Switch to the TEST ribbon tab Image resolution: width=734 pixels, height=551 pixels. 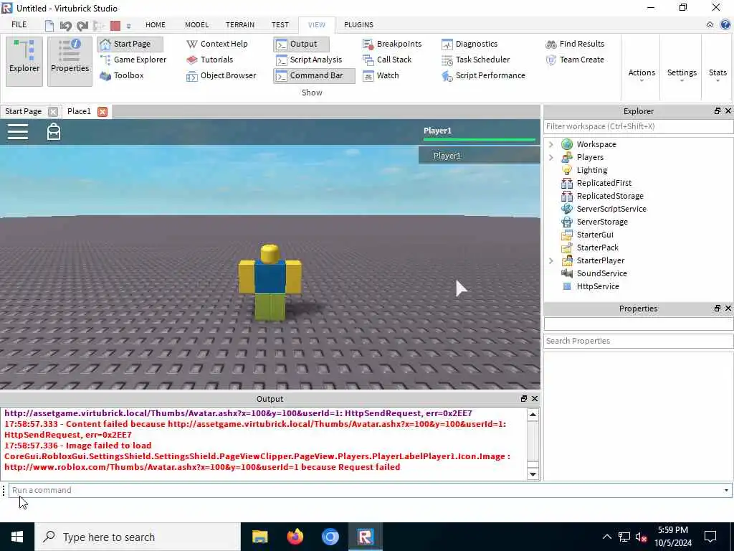pos(280,25)
